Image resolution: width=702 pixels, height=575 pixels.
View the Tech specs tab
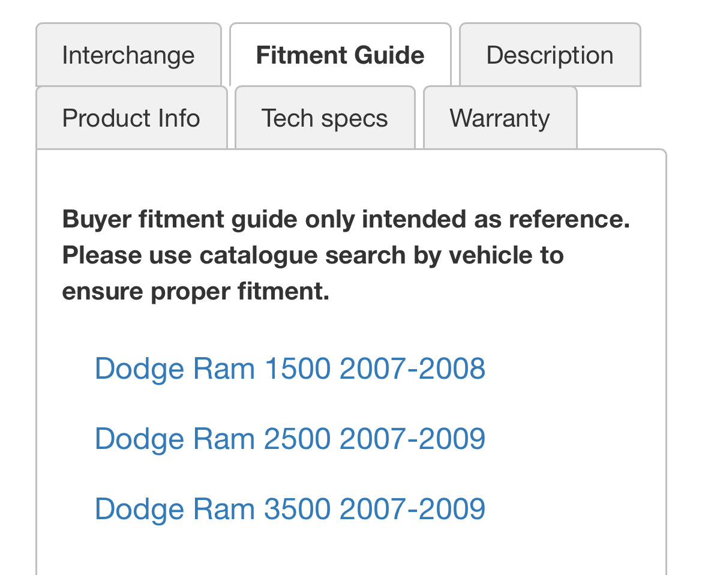coord(324,118)
